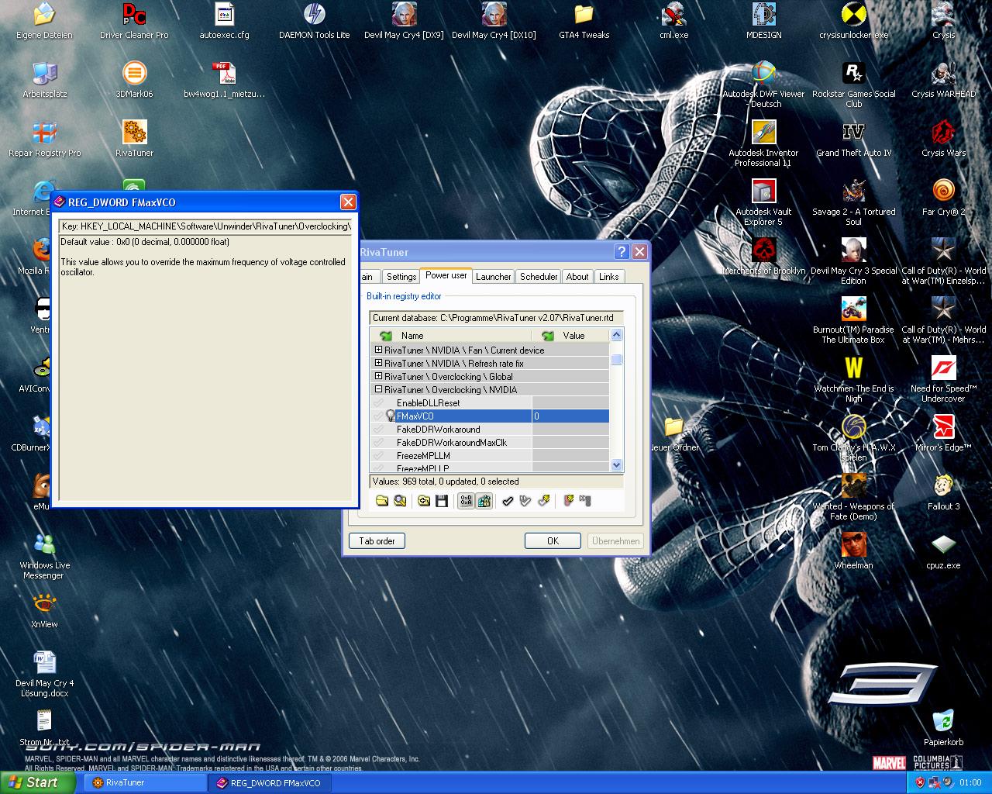The width and height of the screenshot is (992, 794).
Task: Switch to the Links tab
Action: click(x=609, y=277)
